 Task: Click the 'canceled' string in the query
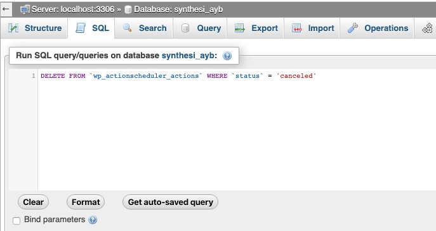point(296,76)
